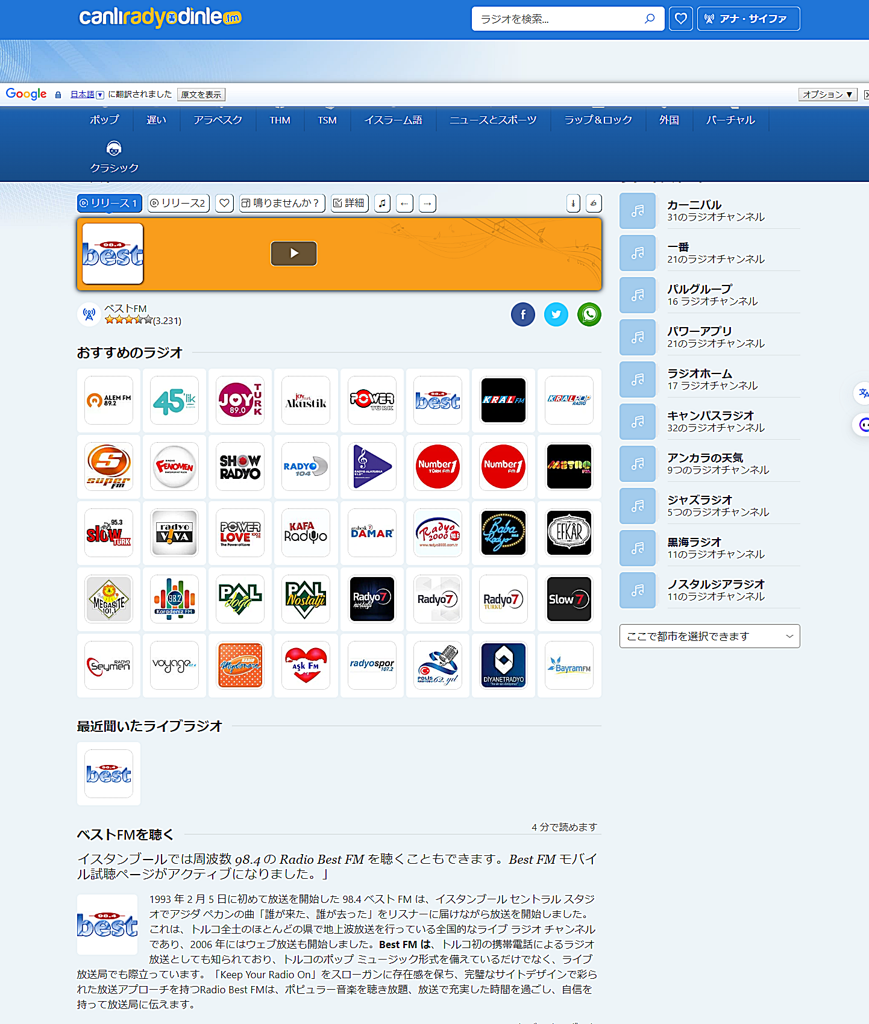Share via WhatsApp
The image size is (869, 1024).
click(589, 314)
